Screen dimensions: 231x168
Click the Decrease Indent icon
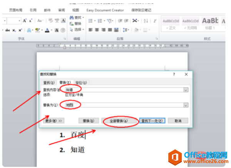tap(120, 21)
